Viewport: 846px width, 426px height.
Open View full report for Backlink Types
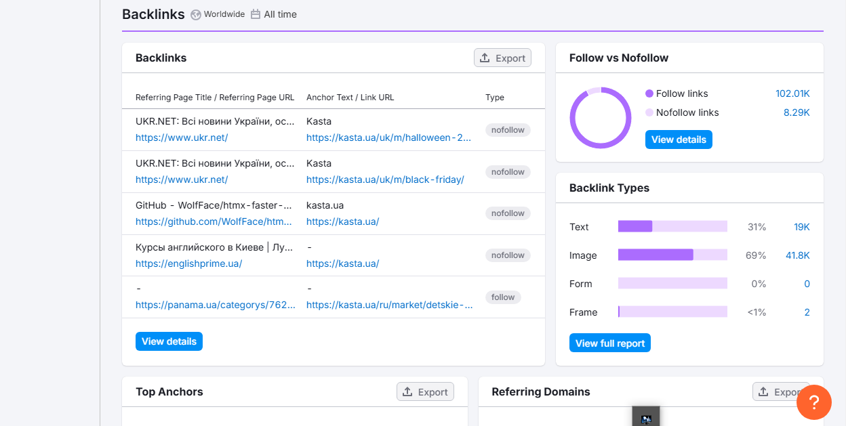pyautogui.click(x=610, y=343)
